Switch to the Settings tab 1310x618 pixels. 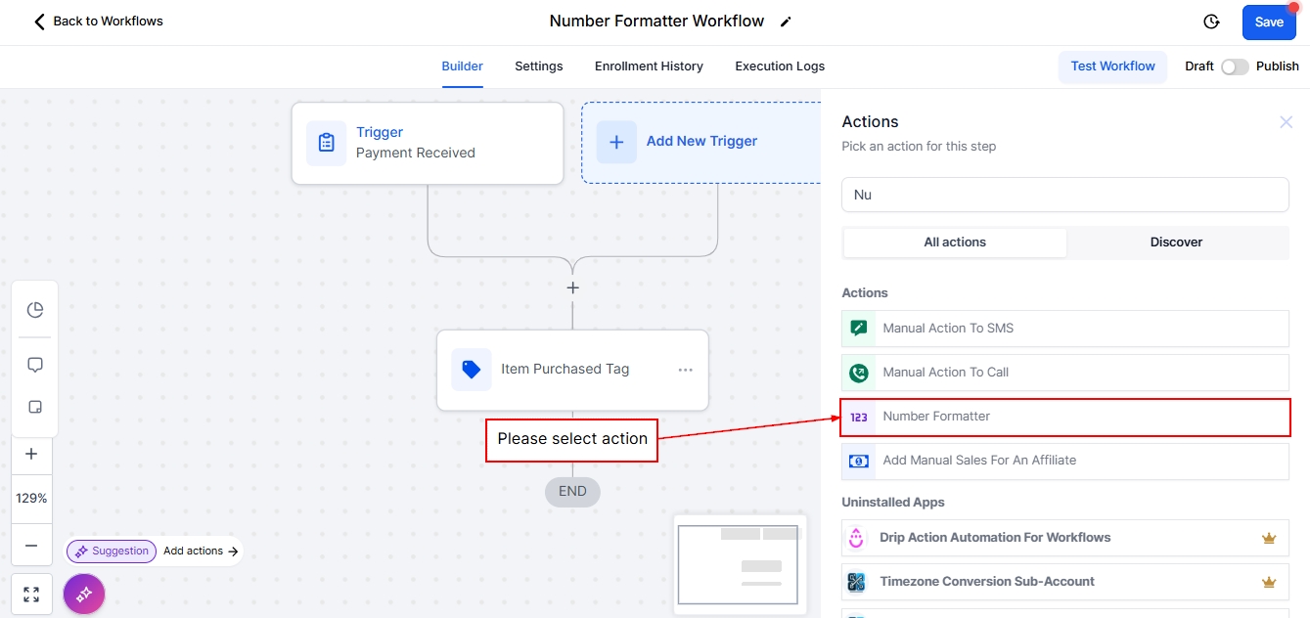539,66
